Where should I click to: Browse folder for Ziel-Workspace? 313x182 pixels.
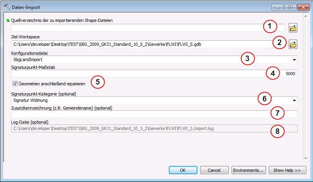(x=293, y=44)
